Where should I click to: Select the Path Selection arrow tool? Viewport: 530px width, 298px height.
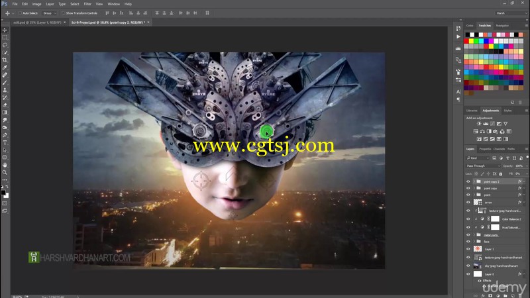5,150
